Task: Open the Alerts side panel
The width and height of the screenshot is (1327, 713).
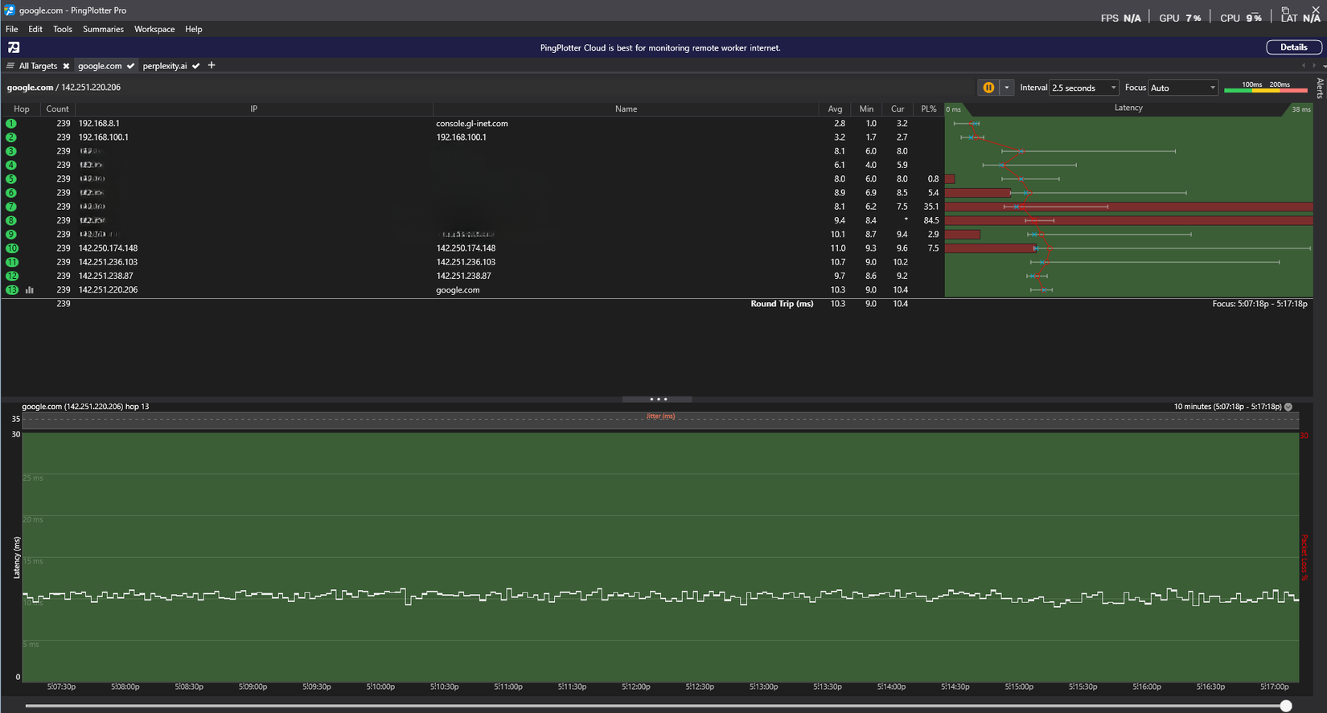Action: pyautogui.click(x=1320, y=88)
